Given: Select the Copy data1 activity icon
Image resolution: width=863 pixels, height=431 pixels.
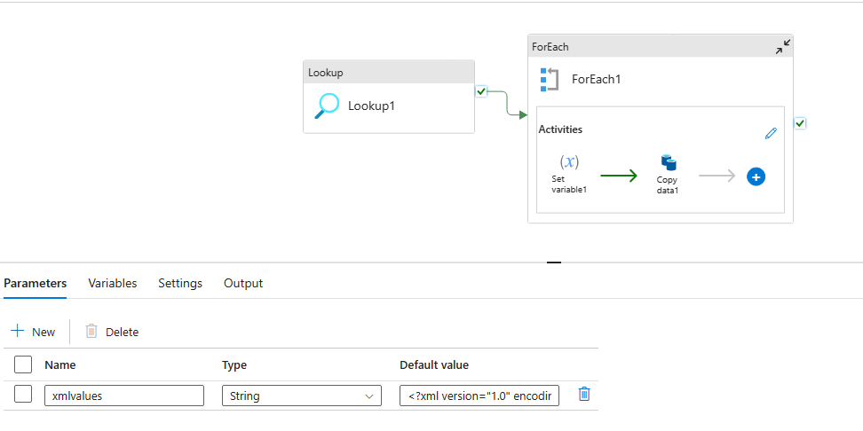Looking at the screenshot, I should (669, 162).
